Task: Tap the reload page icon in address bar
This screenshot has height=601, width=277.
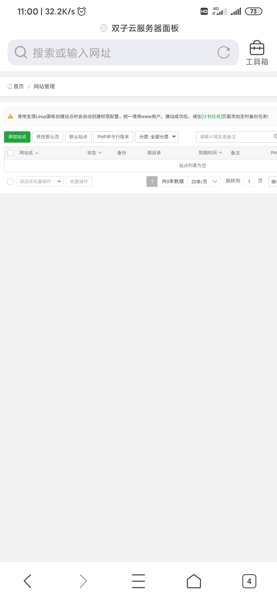Action: pyautogui.click(x=224, y=52)
